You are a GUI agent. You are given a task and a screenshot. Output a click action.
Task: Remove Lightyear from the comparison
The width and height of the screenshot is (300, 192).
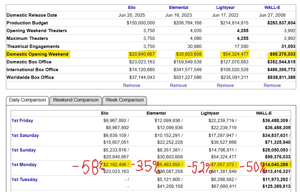click(x=225, y=85)
